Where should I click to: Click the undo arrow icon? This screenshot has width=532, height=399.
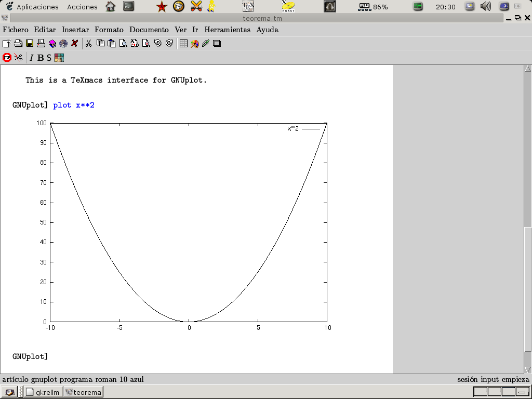(x=158, y=44)
